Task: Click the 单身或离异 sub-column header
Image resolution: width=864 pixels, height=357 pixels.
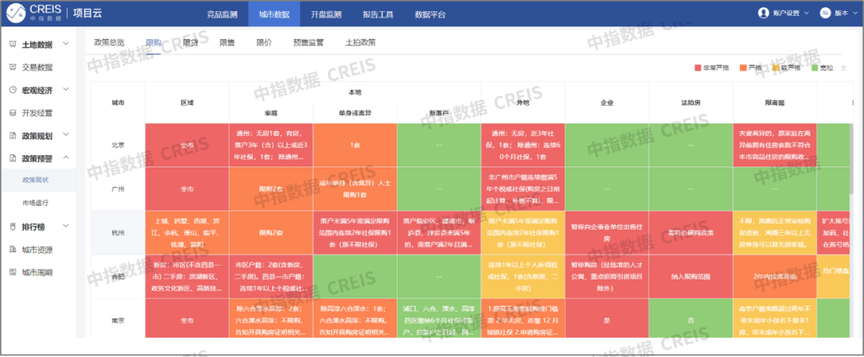Action: pyautogui.click(x=355, y=113)
